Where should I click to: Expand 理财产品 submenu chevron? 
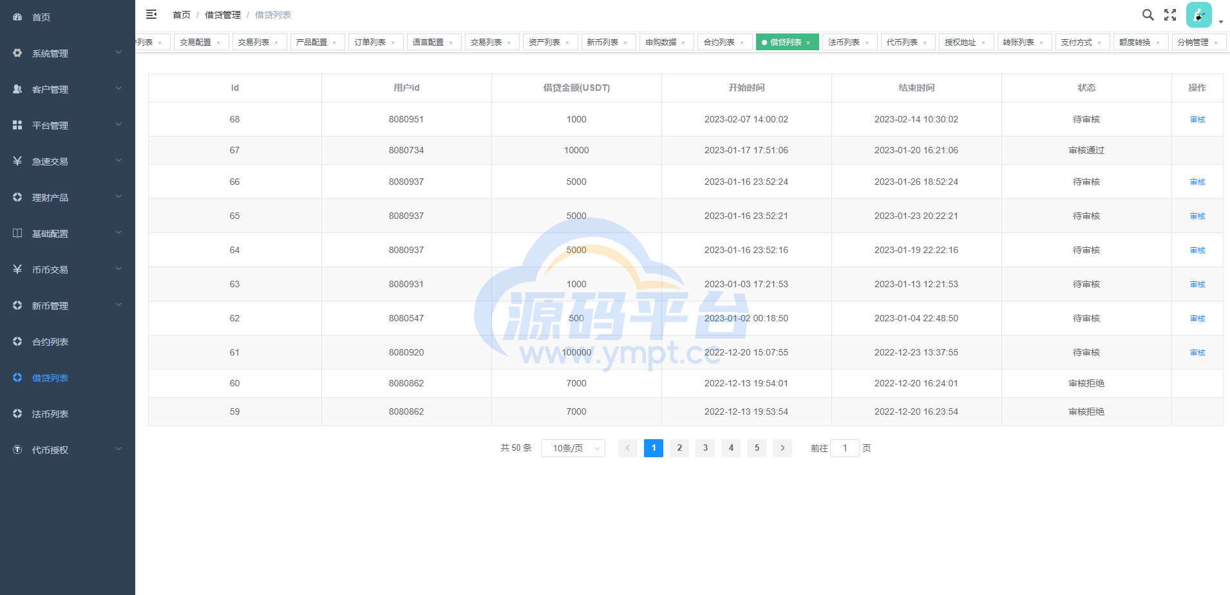(118, 197)
